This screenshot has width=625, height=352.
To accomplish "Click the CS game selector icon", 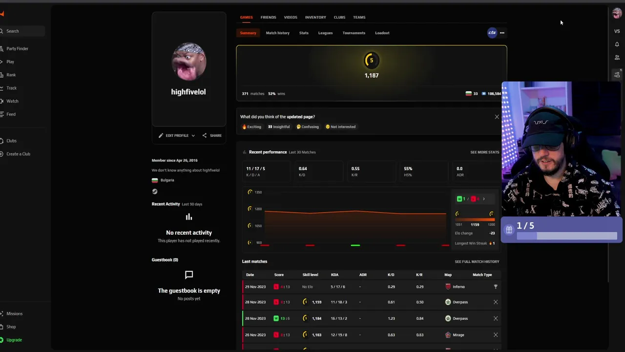I will (492, 33).
